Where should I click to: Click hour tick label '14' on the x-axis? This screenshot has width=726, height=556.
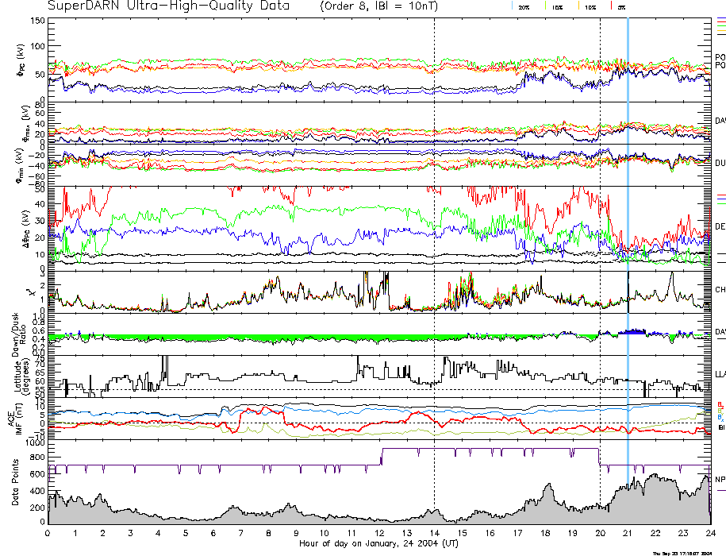coord(434,533)
